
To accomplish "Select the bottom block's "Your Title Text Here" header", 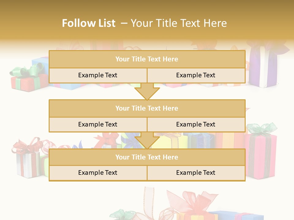I will click(x=147, y=157).
